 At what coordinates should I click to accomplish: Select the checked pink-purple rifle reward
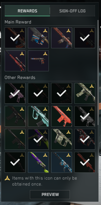15,93
